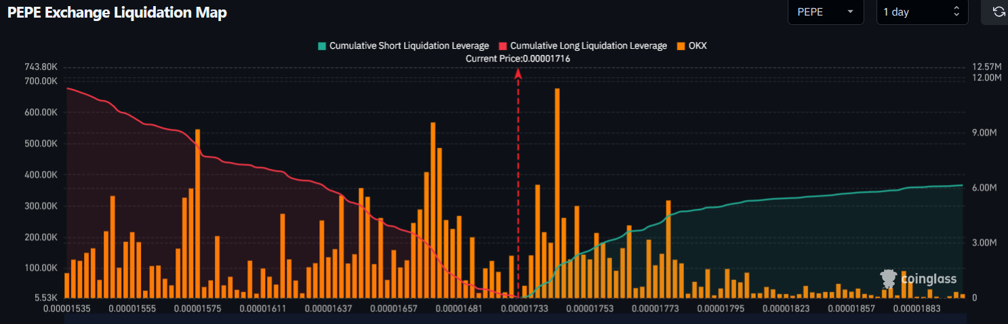
Task: Click the PEPE Exchange Liquidation Map title
Action: (117, 13)
